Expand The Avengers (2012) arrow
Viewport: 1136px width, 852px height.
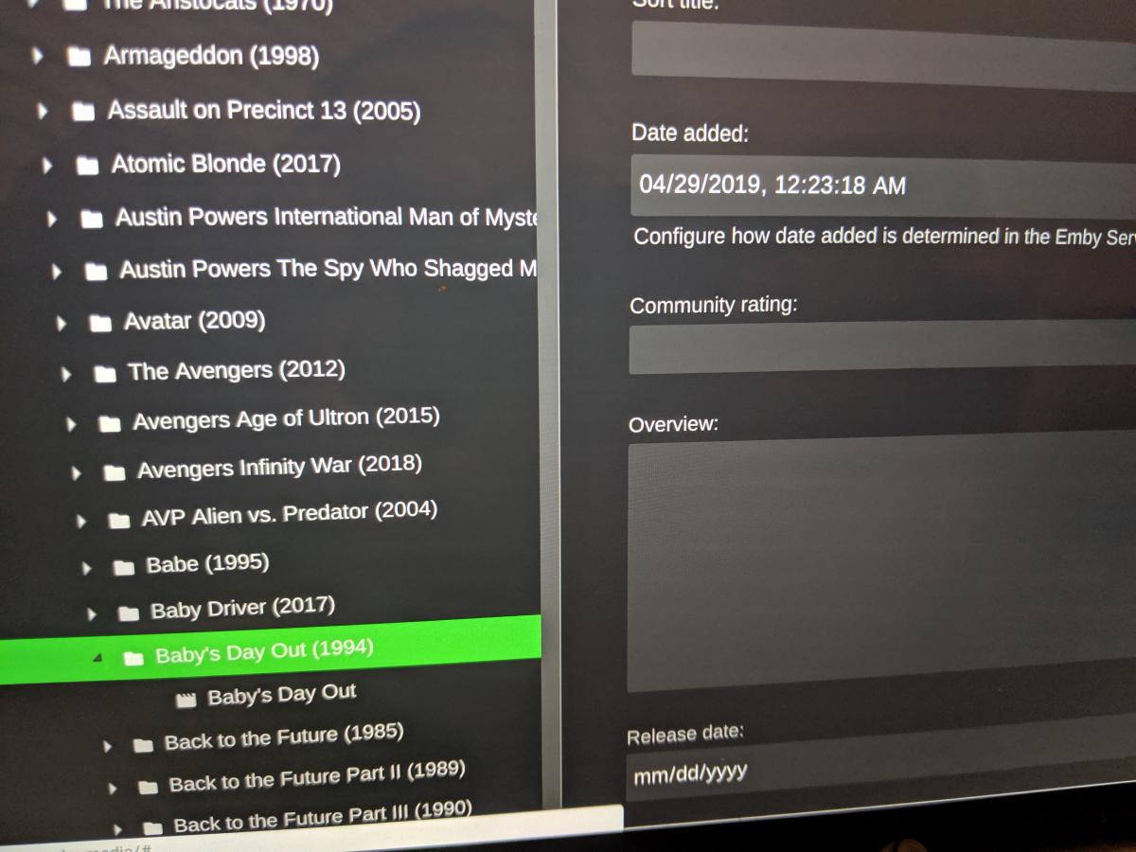pyautogui.click(x=67, y=375)
